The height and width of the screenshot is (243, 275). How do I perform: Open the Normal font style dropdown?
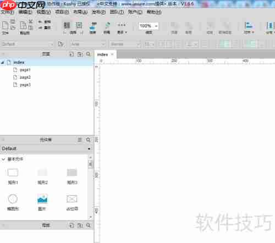click(125, 44)
